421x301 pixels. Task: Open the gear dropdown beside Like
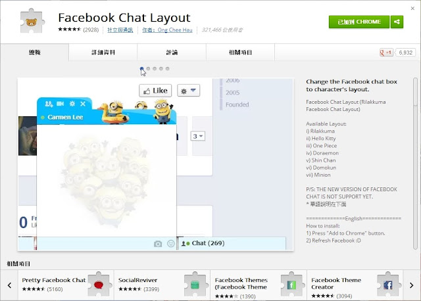pyautogui.click(x=189, y=91)
